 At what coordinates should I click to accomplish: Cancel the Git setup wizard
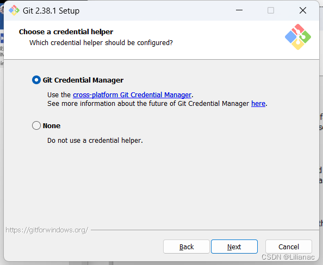289,247
